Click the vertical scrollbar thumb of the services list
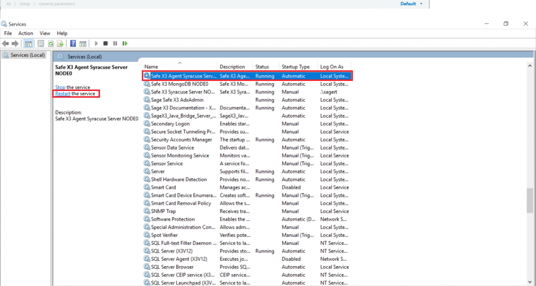 point(530,201)
